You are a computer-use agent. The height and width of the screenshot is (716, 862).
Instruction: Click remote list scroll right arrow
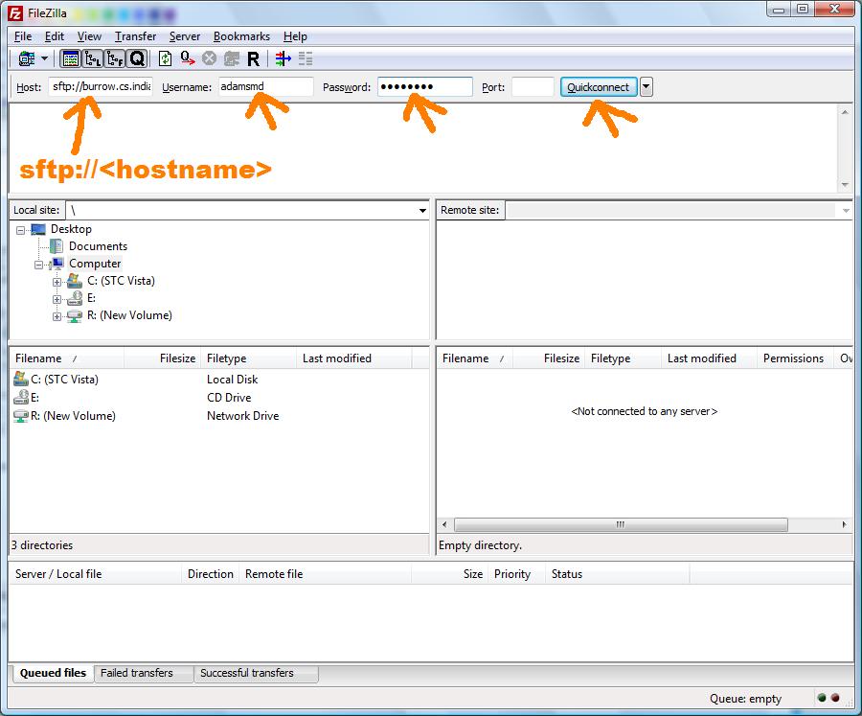click(845, 525)
